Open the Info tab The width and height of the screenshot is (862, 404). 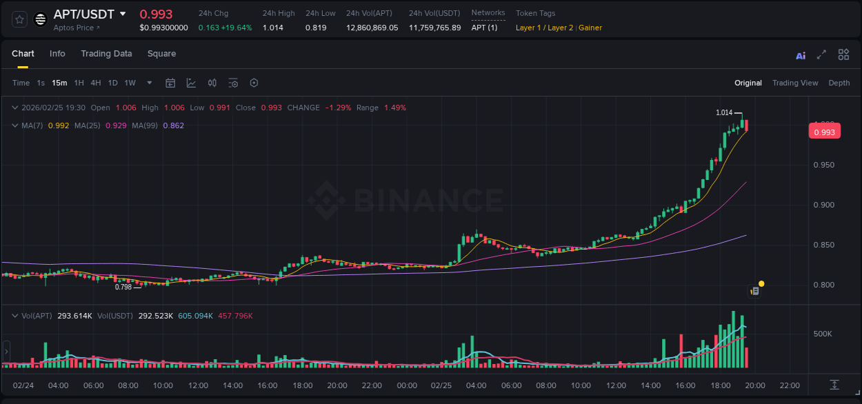tap(57, 54)
